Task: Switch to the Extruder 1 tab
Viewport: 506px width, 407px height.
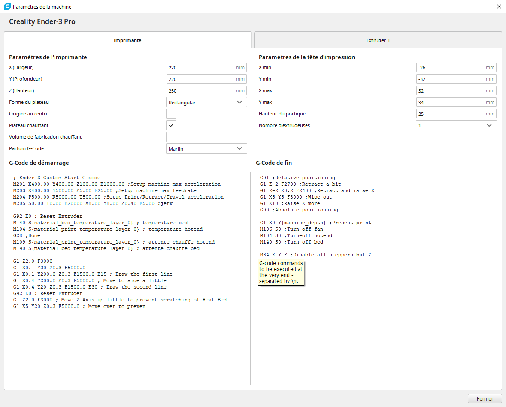Action: pyautogui.click(x=378, y=40)
